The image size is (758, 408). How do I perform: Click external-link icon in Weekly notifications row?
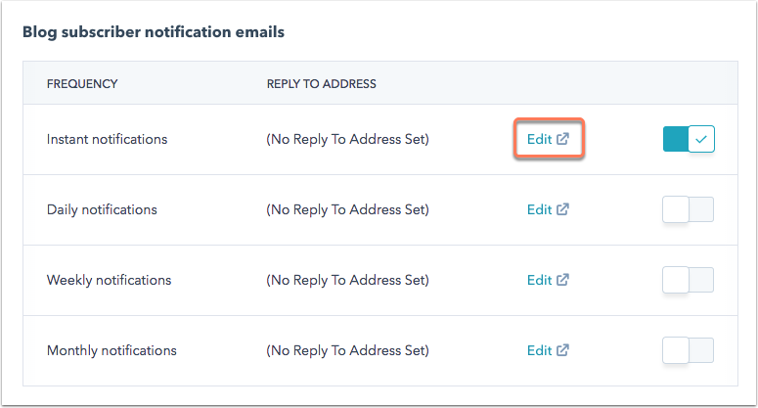tap(562, 280)
